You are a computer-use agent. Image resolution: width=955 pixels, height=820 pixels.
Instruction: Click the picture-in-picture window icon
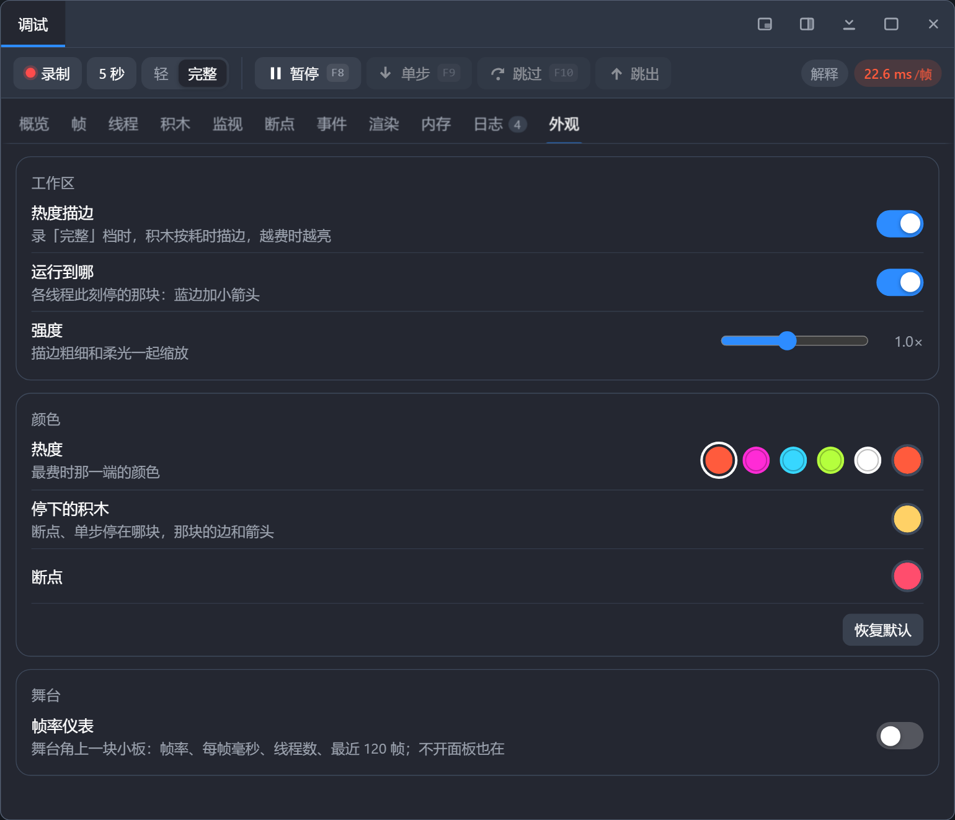(765, 24)
